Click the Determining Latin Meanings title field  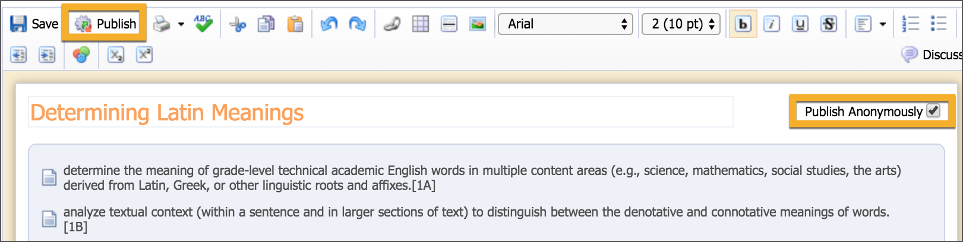click(380, 112)
